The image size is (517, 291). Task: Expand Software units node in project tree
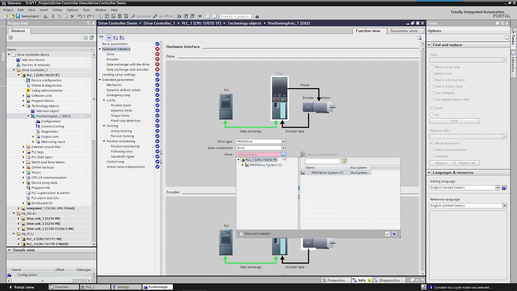pyautogui.click(x=23, y=96)
